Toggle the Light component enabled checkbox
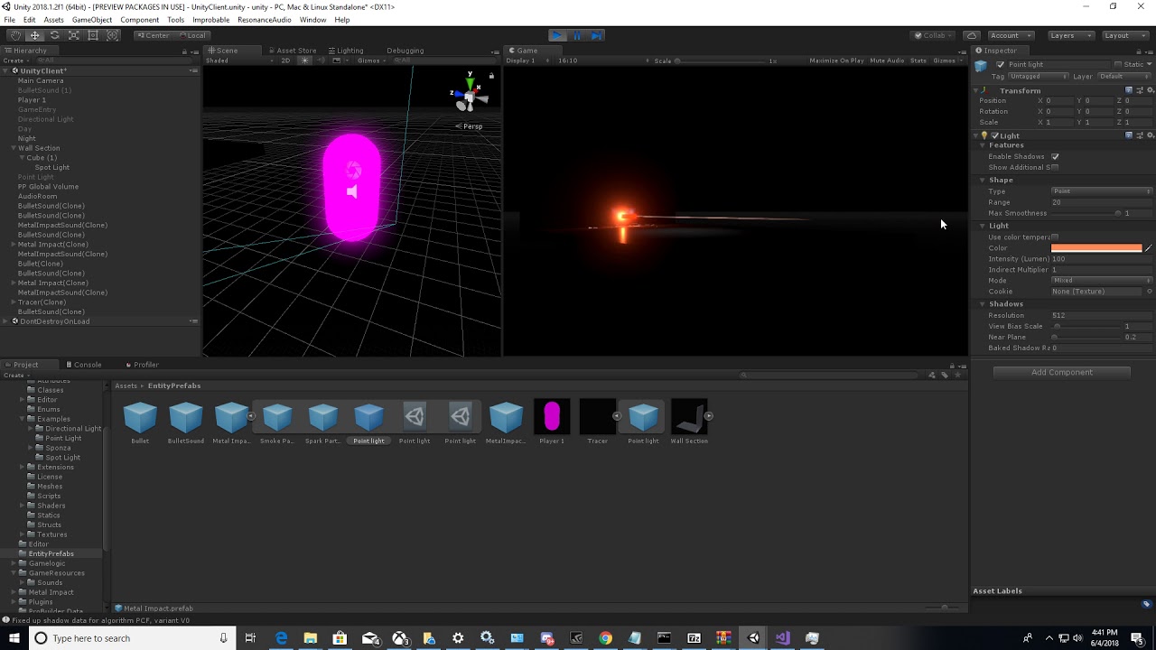Image resolution: width=1156 pixels, height=650 pixels. coord(995,135)
